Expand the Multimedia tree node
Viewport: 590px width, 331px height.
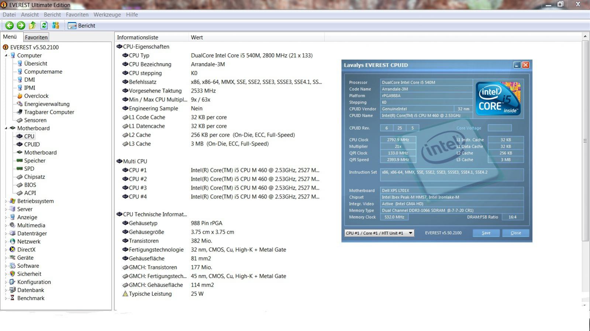click(6, 225)
